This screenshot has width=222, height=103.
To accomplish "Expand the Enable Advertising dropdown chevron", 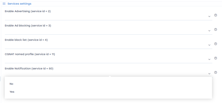I will (209, 17).
